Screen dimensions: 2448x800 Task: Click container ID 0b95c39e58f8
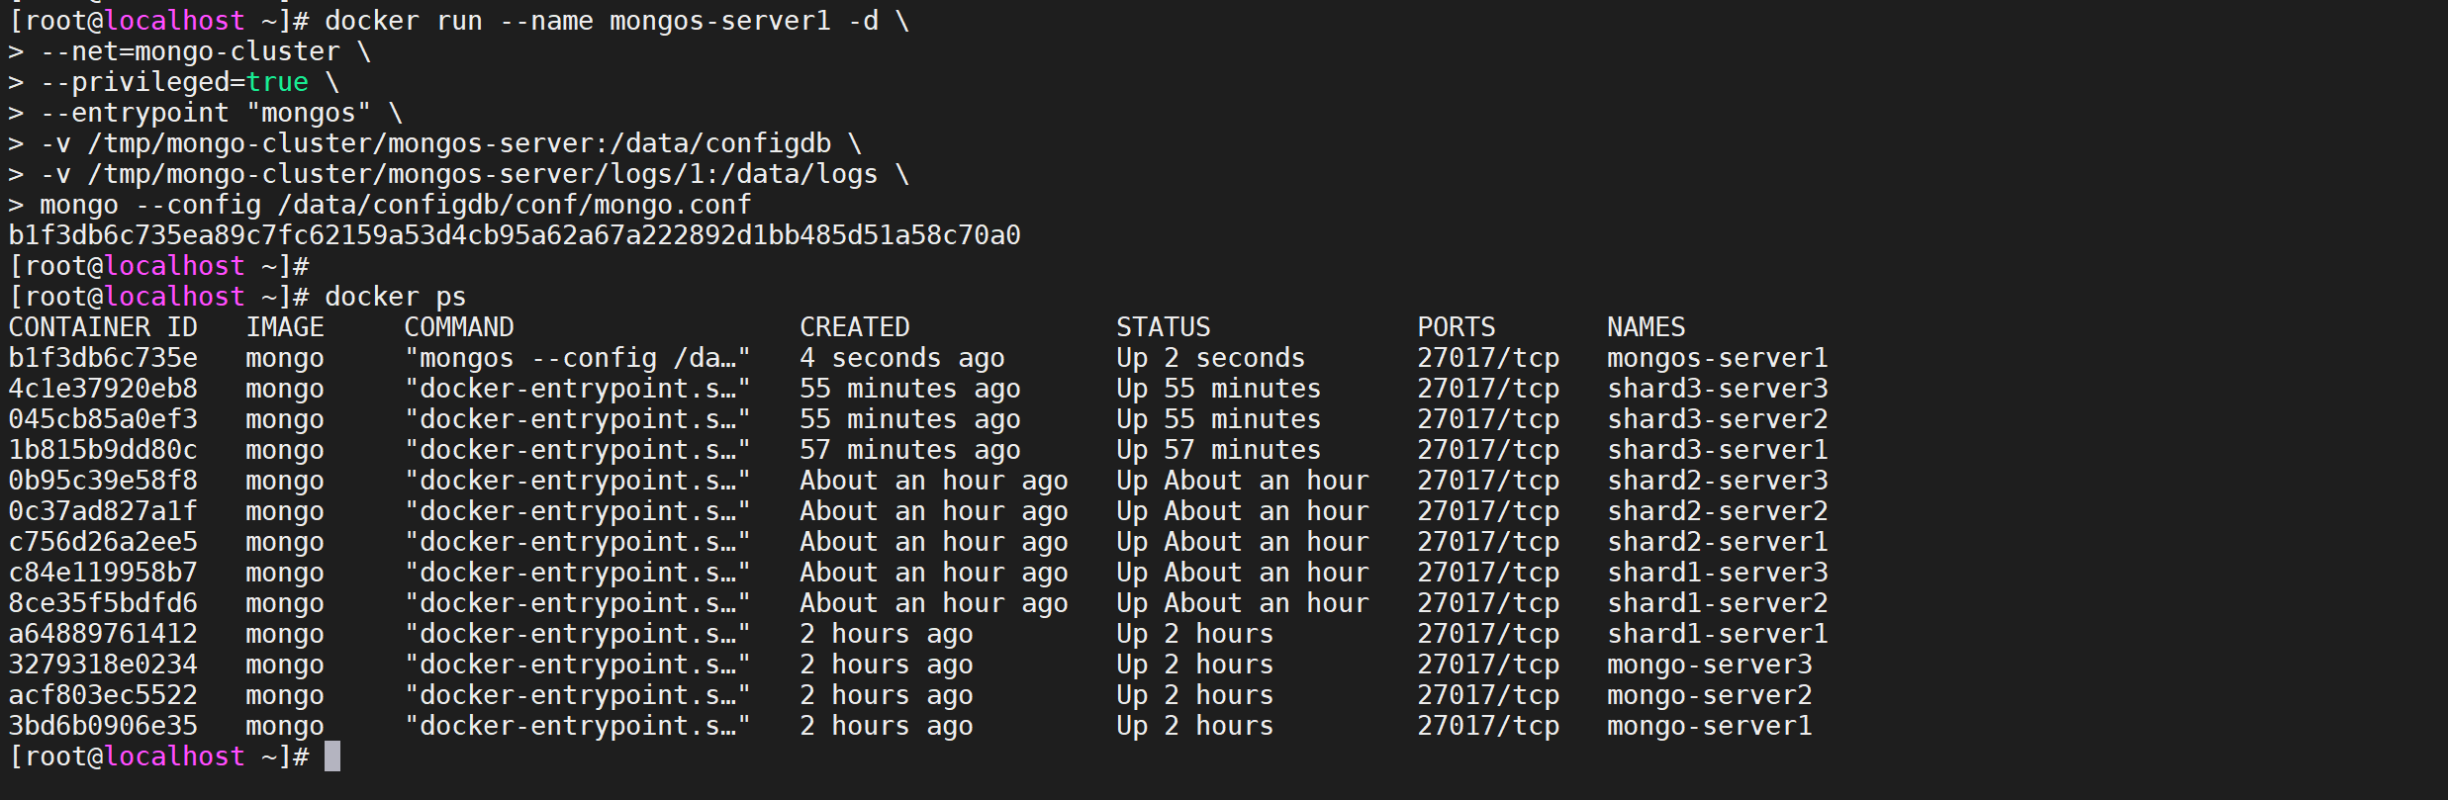coord(103,481)
